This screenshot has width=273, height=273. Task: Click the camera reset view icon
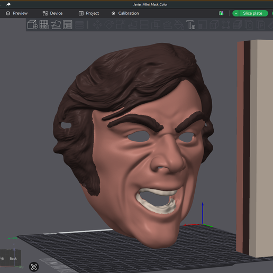(x=34, y=267)
